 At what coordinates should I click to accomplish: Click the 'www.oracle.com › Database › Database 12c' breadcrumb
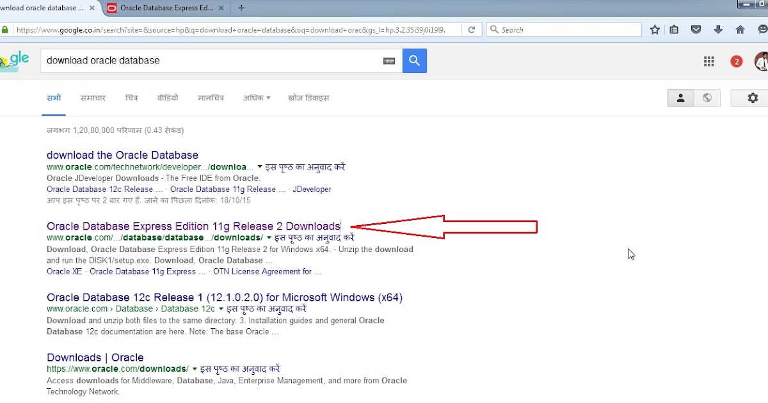pyautogui.click(x=131, y=309)
